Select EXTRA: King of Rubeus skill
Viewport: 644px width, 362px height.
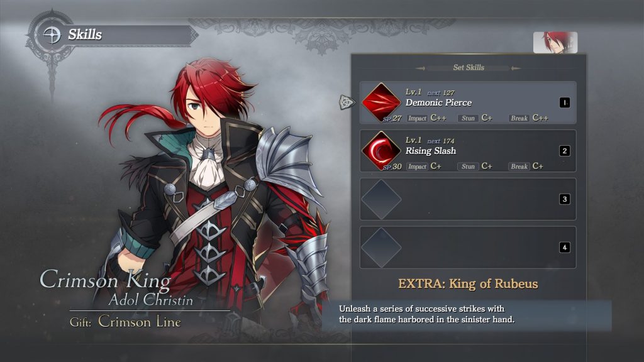click(x=468, y=283)
